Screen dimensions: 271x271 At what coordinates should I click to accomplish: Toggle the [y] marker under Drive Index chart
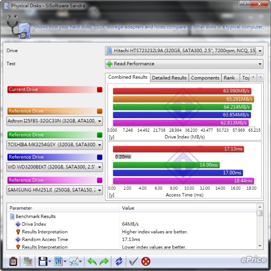pyautogui.click(x=111, y=137)
